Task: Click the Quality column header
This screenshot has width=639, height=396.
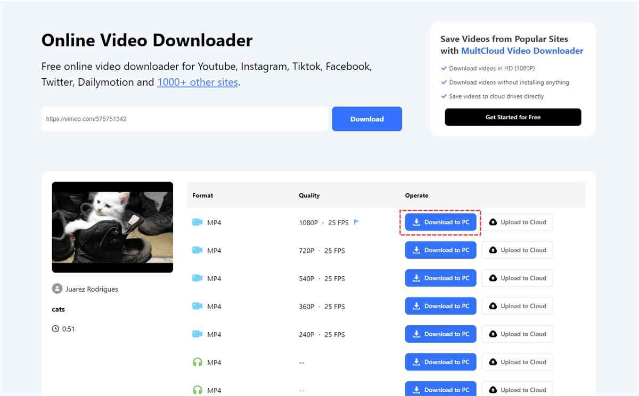Action: point(309,195)
